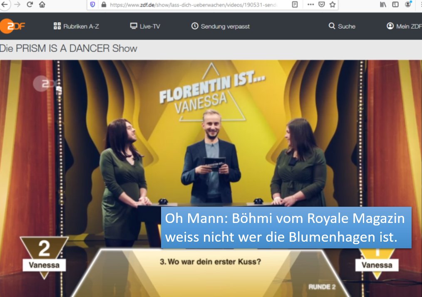Go back to the previous page
This screenshot has width=422, height=297.
tap(5, 5)
